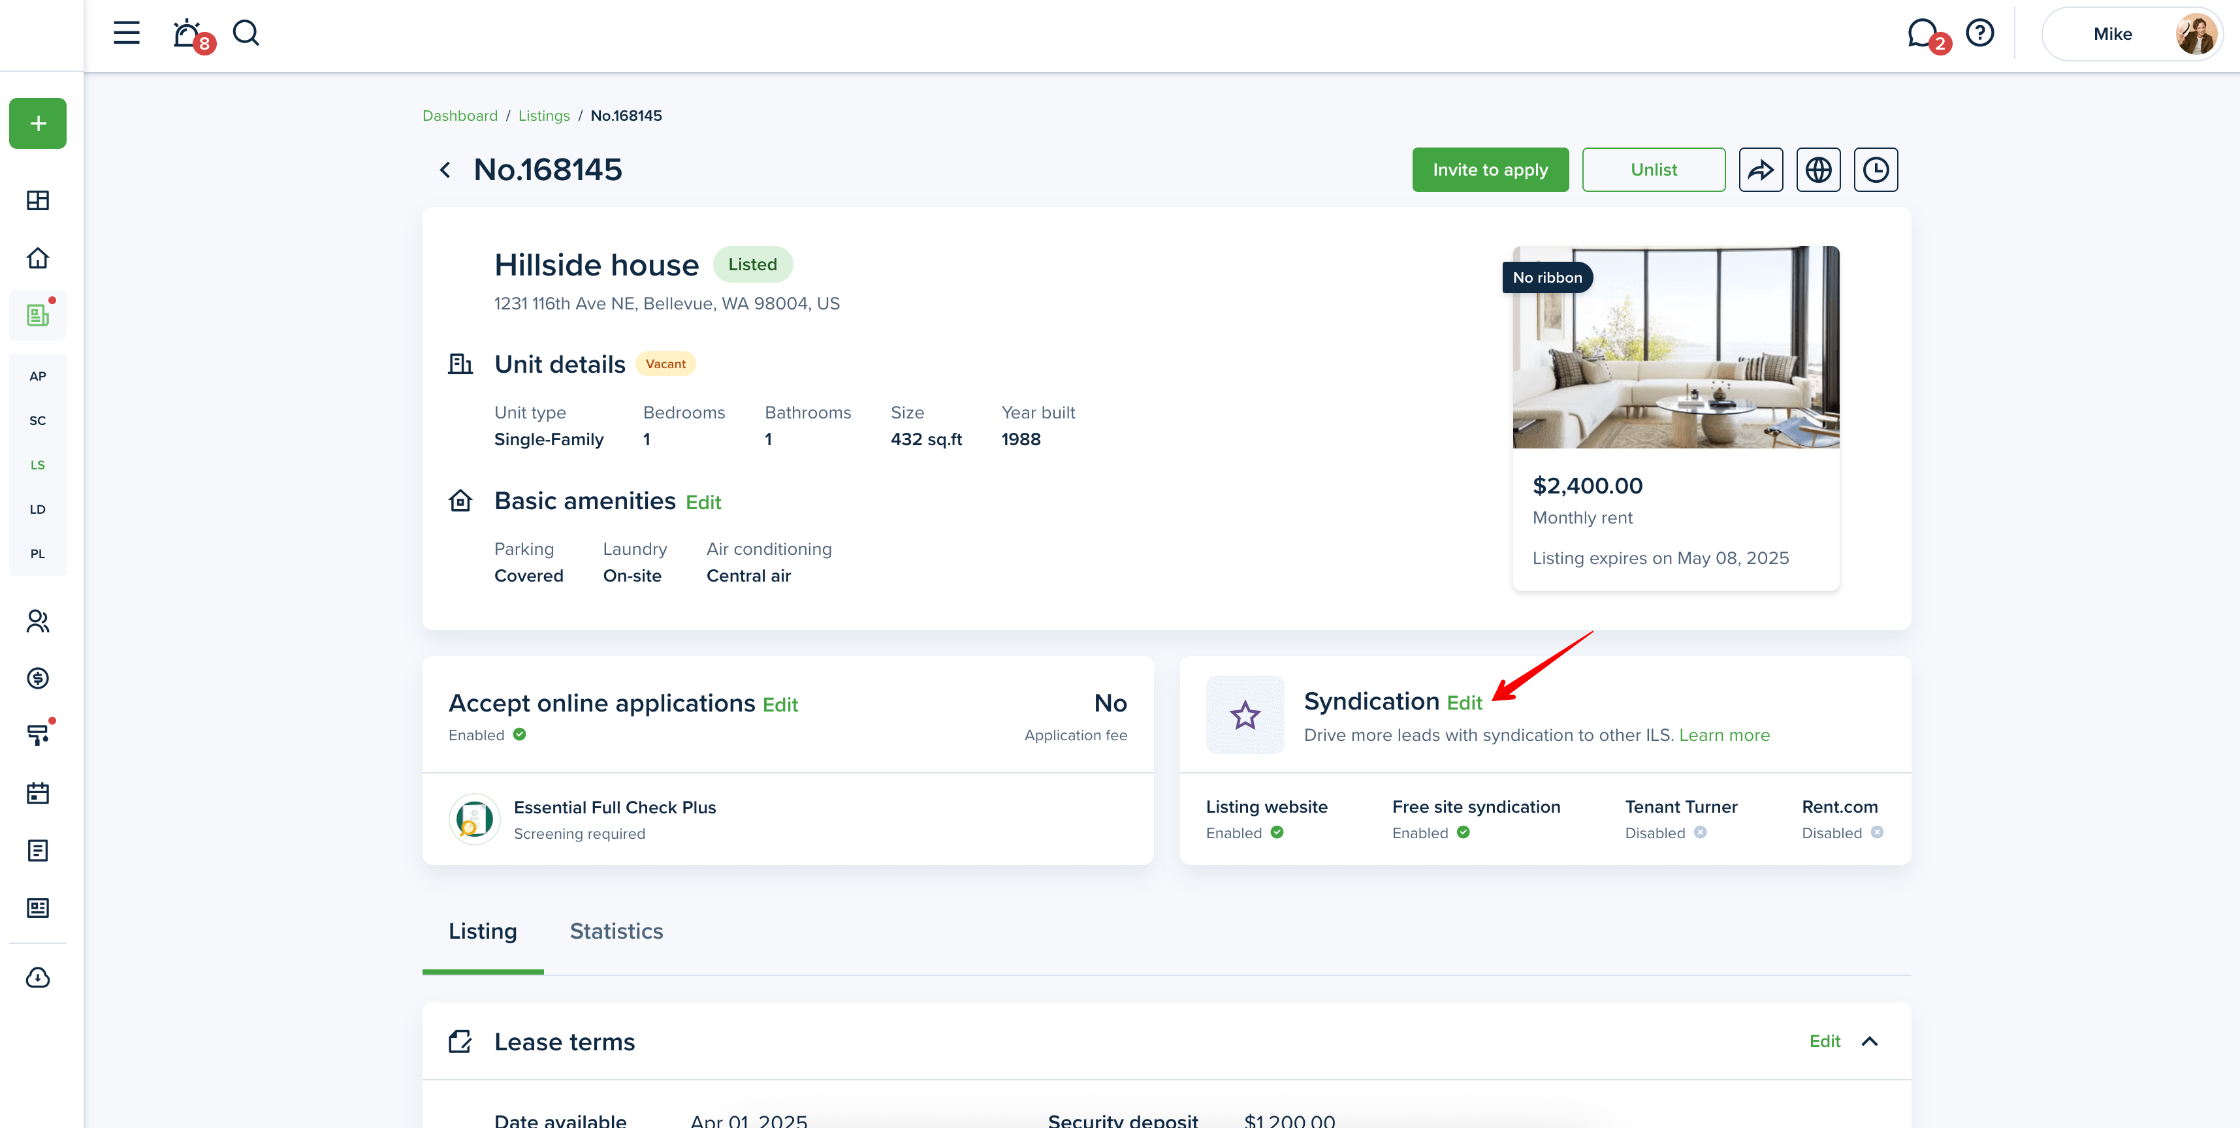Select SC in the sidebar submenu
The height and width of the screenshot is (1128, 2240).
pos(37,420)
